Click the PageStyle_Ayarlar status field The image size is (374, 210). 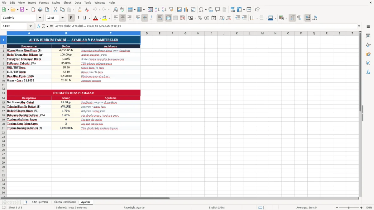[134, 208]
